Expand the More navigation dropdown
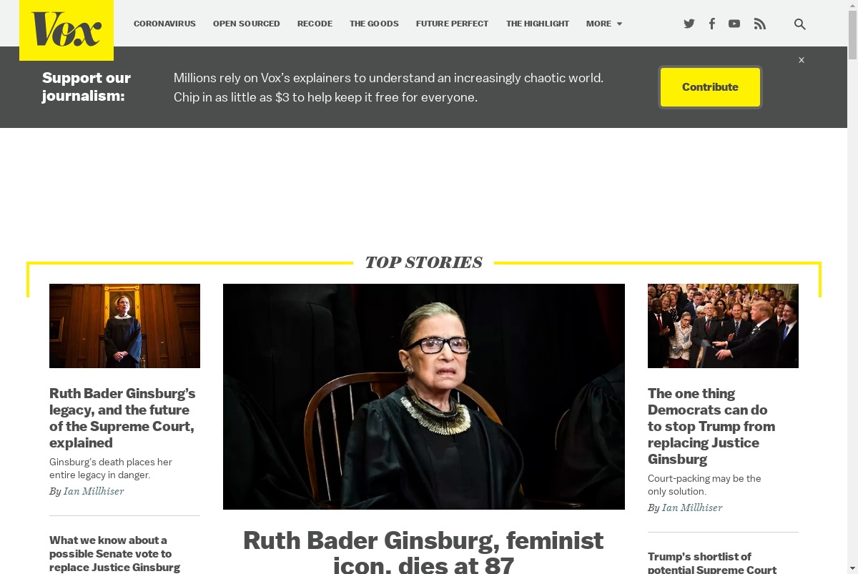This screenshot has width=858, height=574. point(604,24)
